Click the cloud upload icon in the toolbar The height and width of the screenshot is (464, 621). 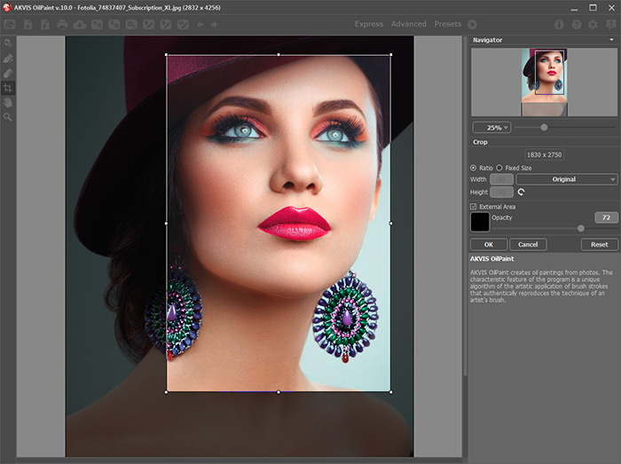79,24
